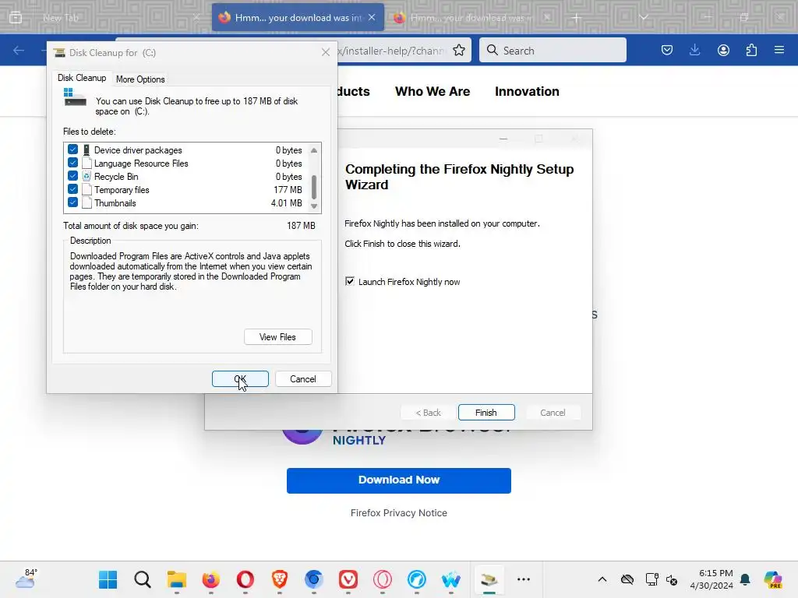
Task: Open Firefox from the taskbar
Action: 210,579
